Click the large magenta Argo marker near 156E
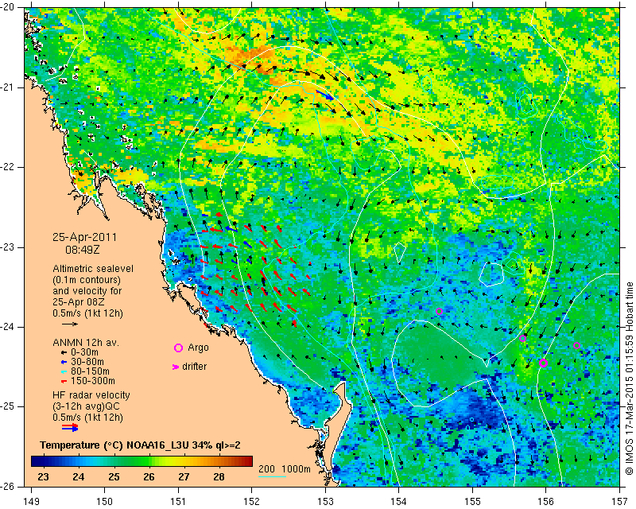This screenshot has height=509, width=636. (544, 363)
